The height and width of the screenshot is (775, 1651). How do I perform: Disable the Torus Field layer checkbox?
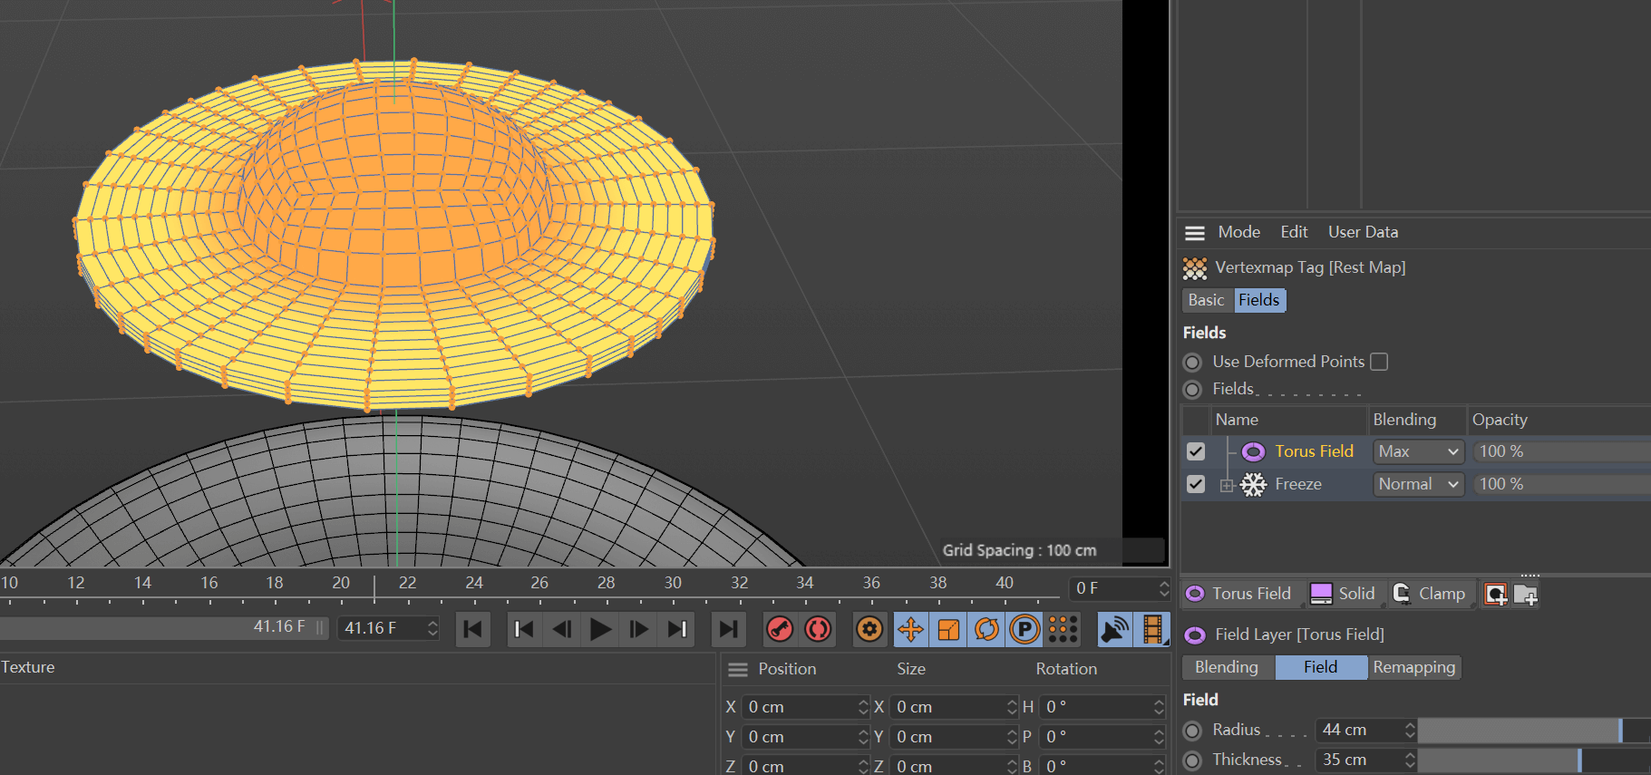click(x=1196, y=451)
